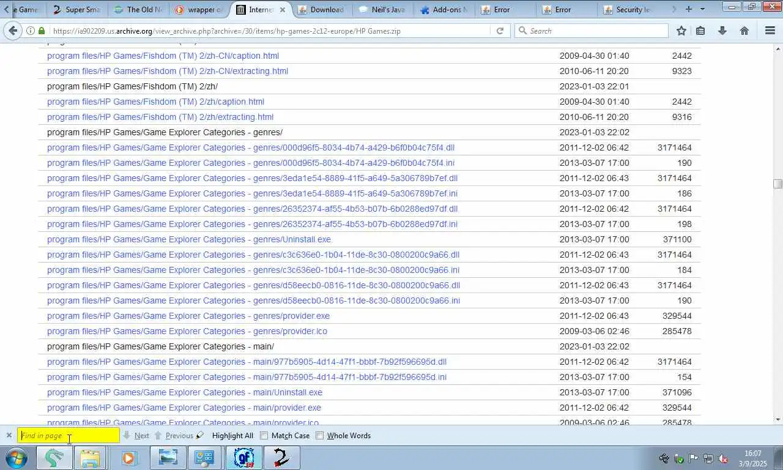Click the green padlock security icon
This screenshot has width=783, height=470.
(42, 31)
